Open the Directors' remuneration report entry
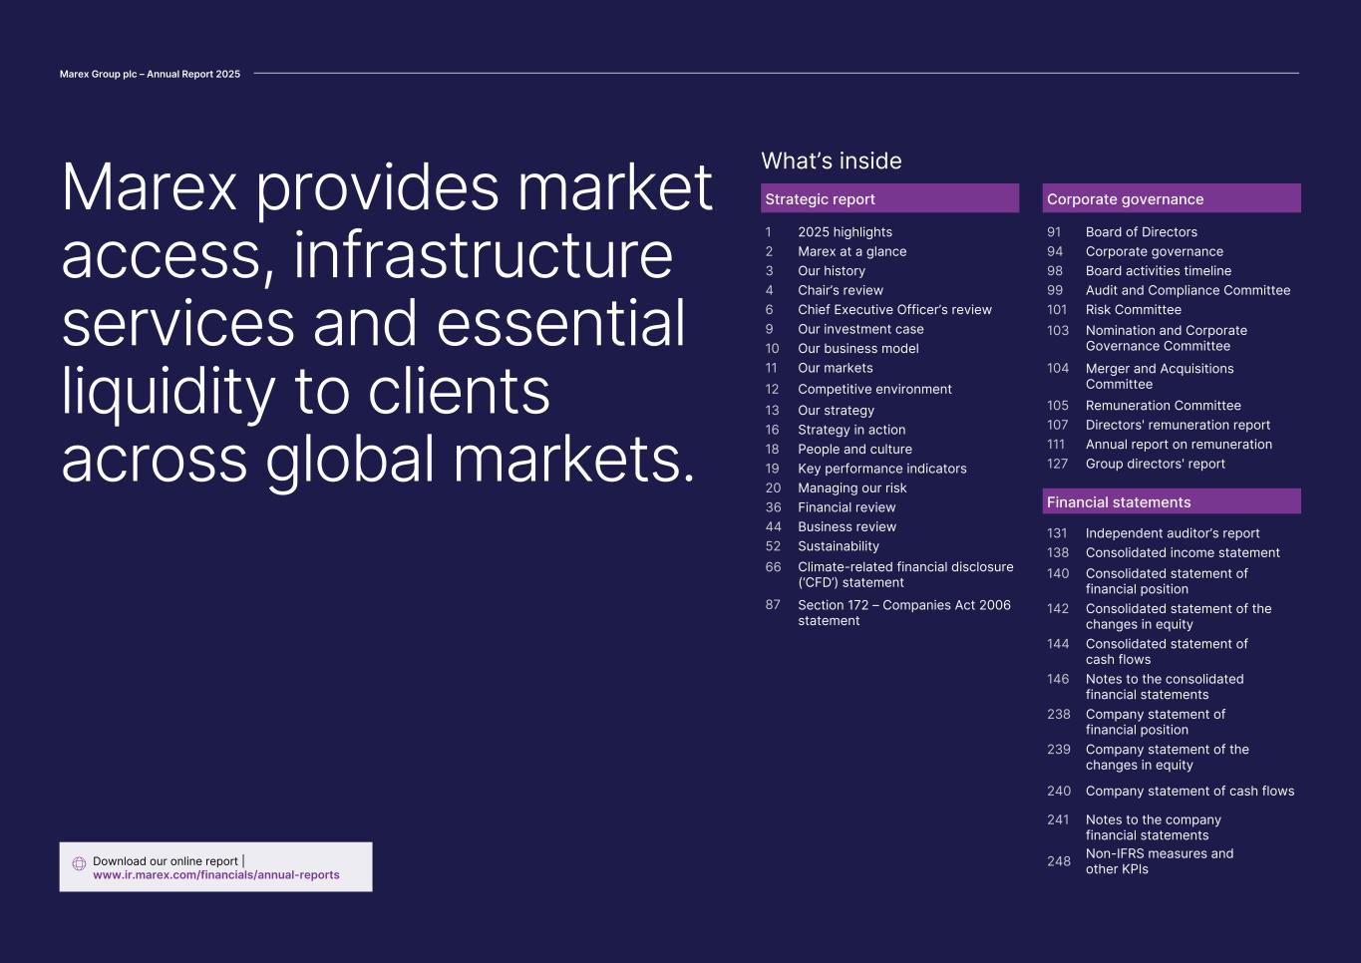 (x=1178, y=425)
